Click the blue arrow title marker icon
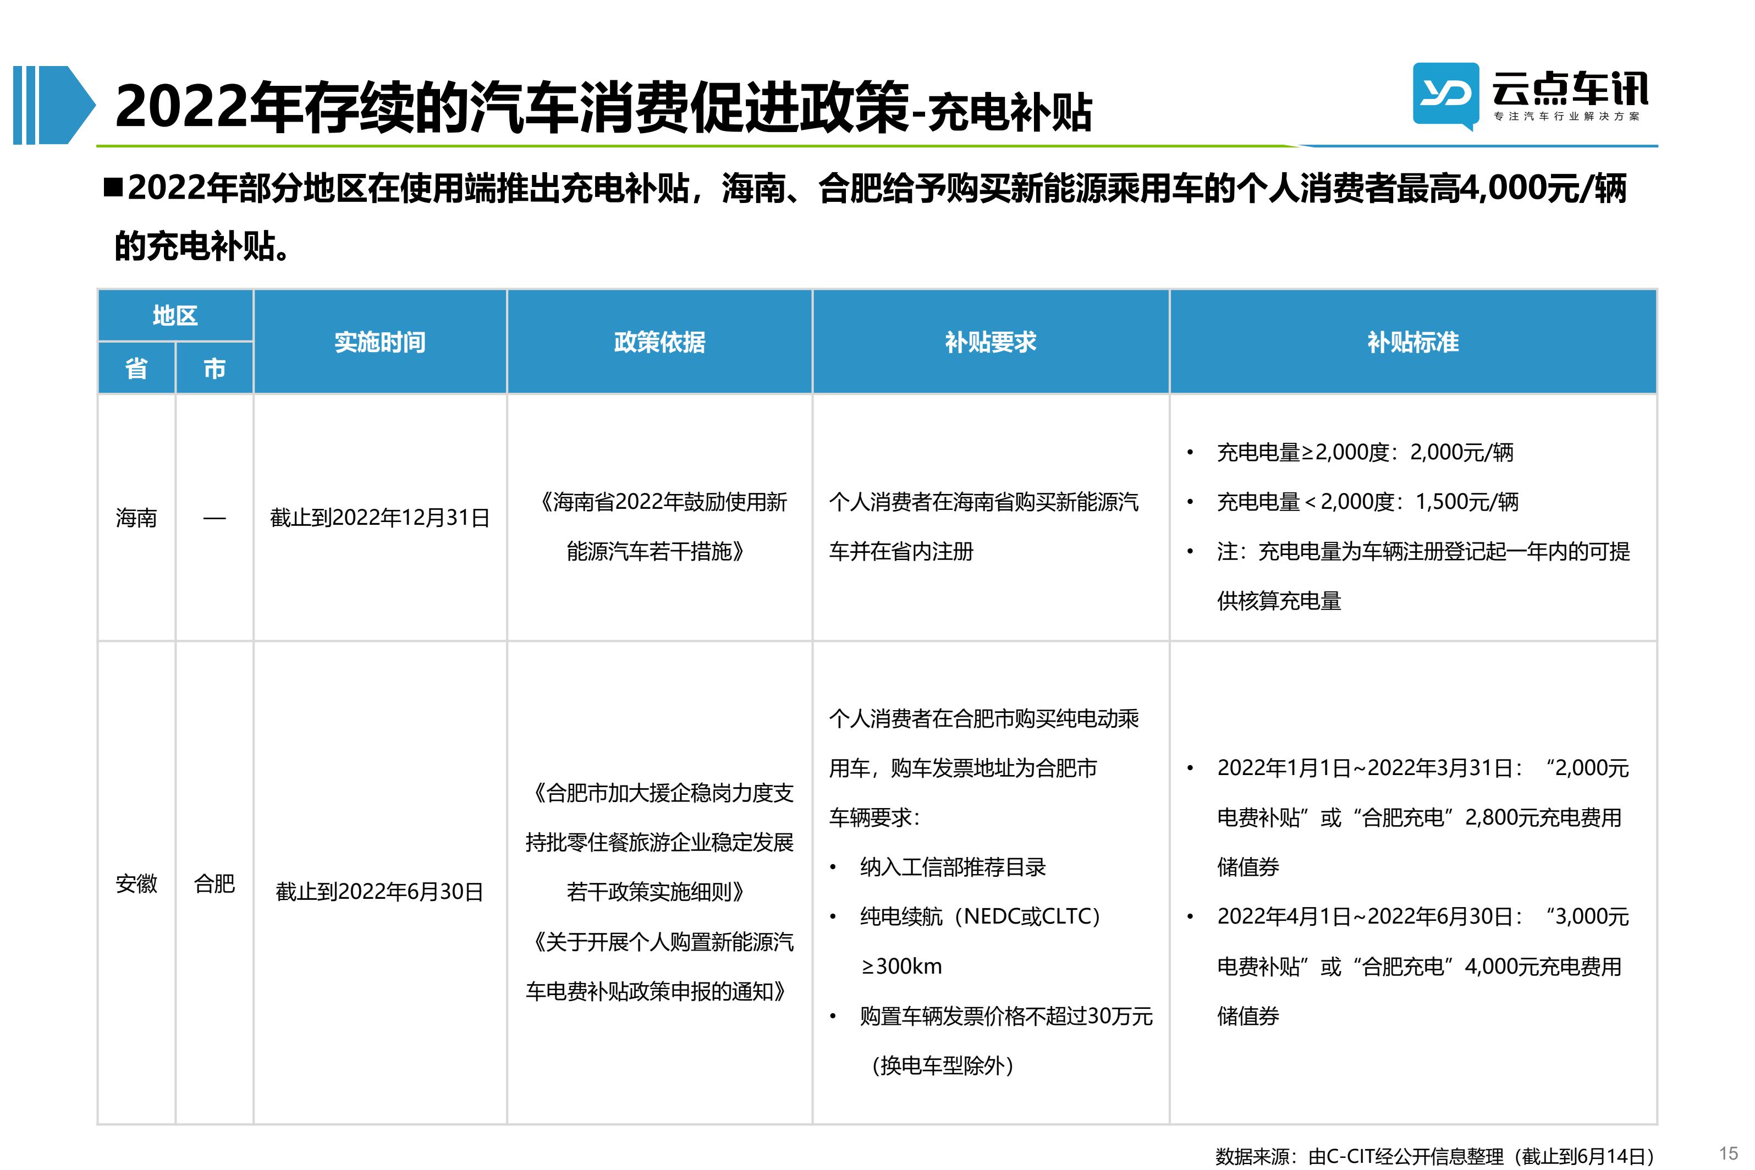 click(x=54, y=105)
